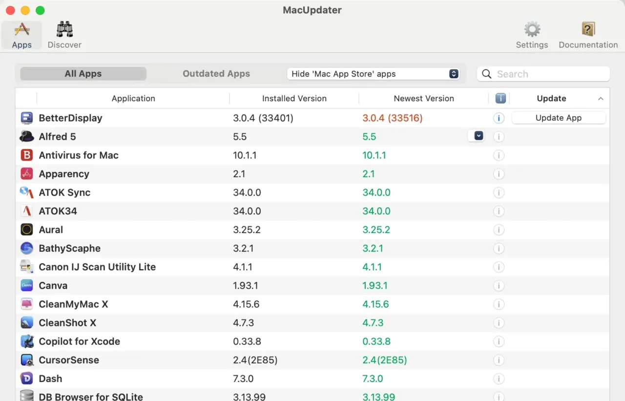
Task: Click the info column header icon
Action: [x=500, y=98]
